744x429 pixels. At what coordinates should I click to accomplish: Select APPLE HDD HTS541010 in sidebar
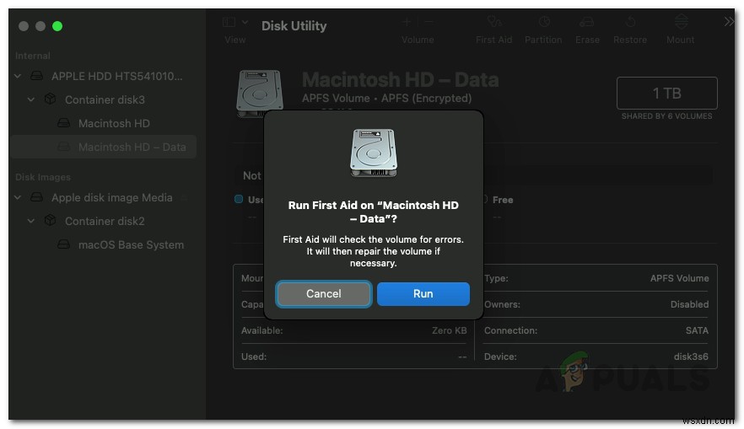(116, 76)
